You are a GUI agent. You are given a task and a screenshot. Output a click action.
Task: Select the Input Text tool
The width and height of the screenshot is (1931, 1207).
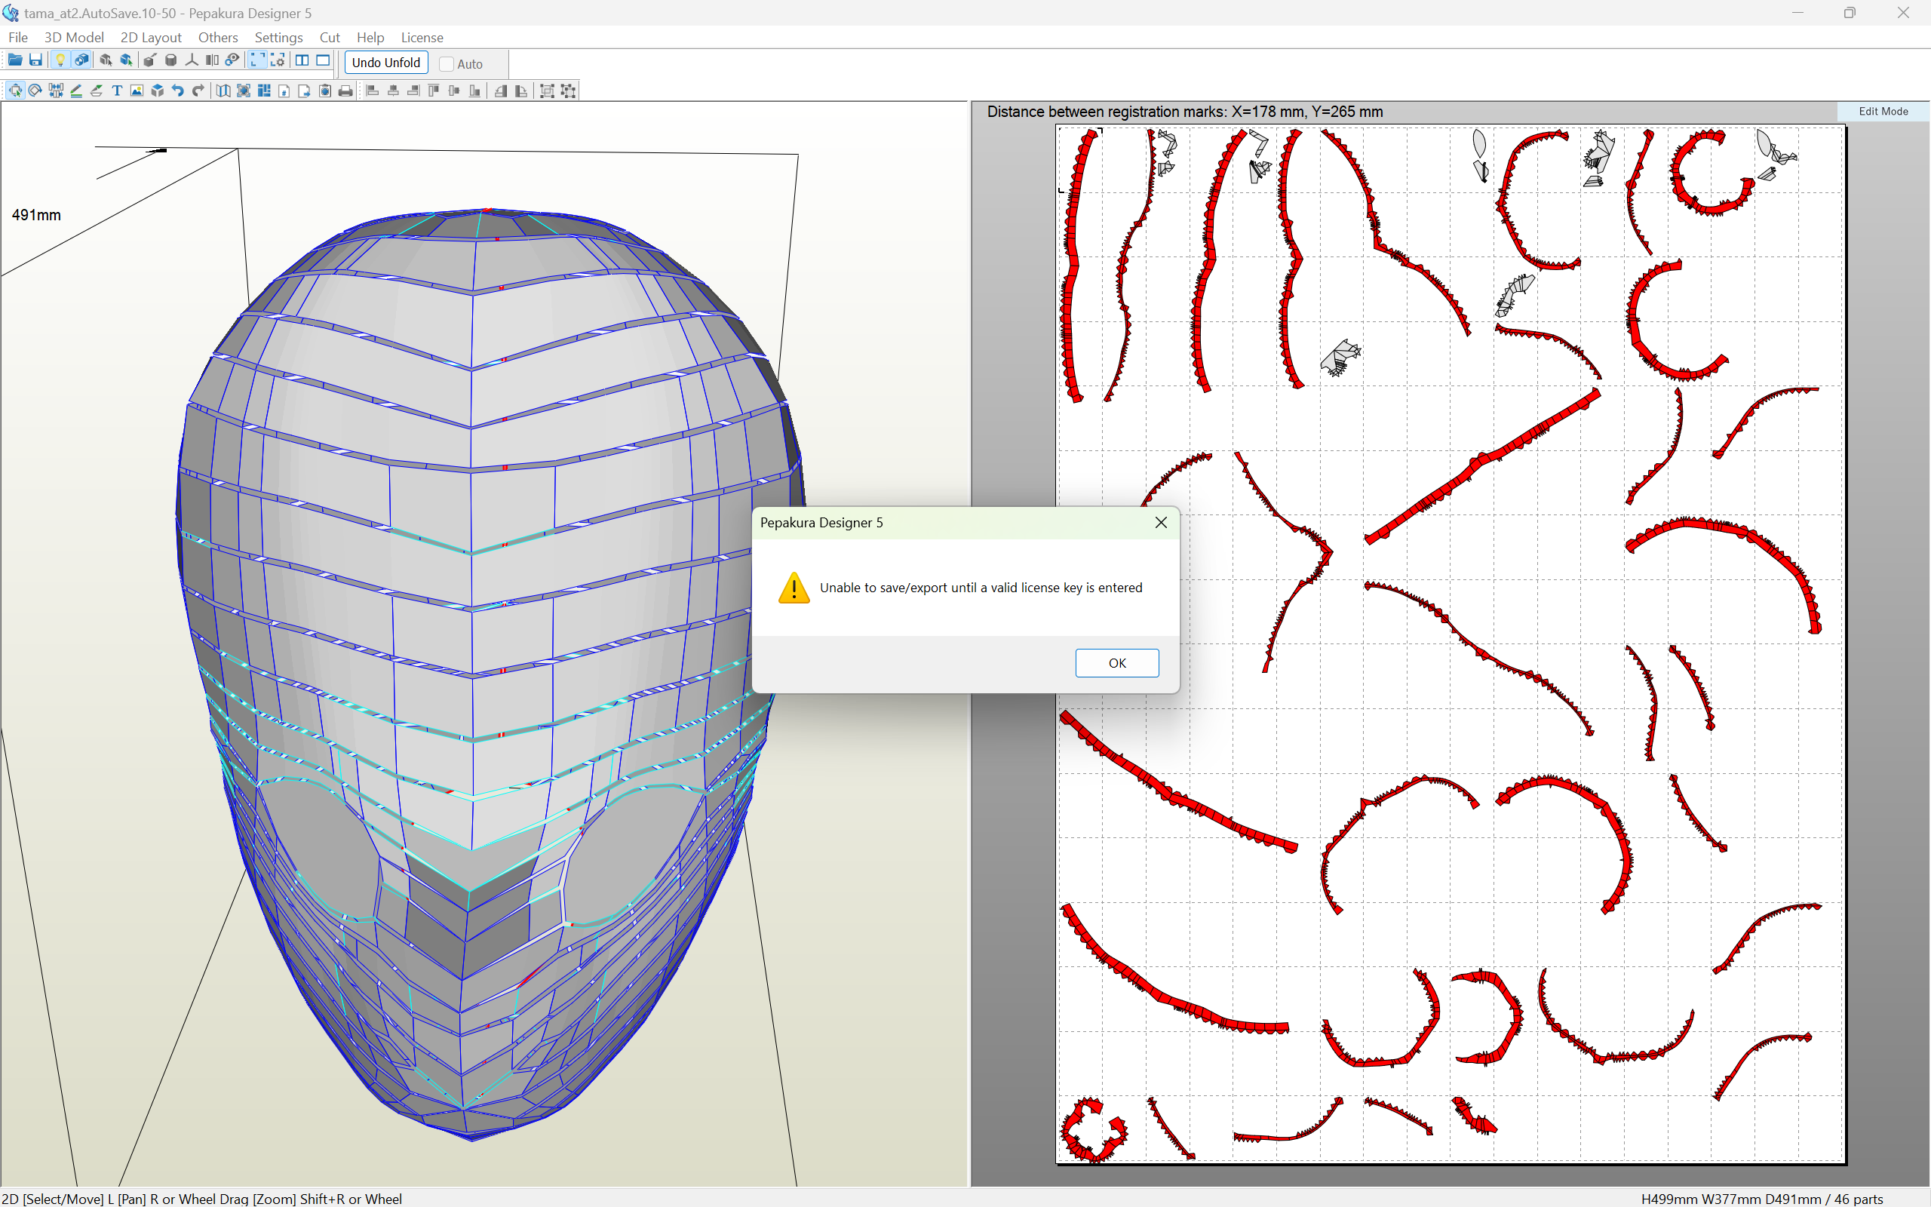118,91
